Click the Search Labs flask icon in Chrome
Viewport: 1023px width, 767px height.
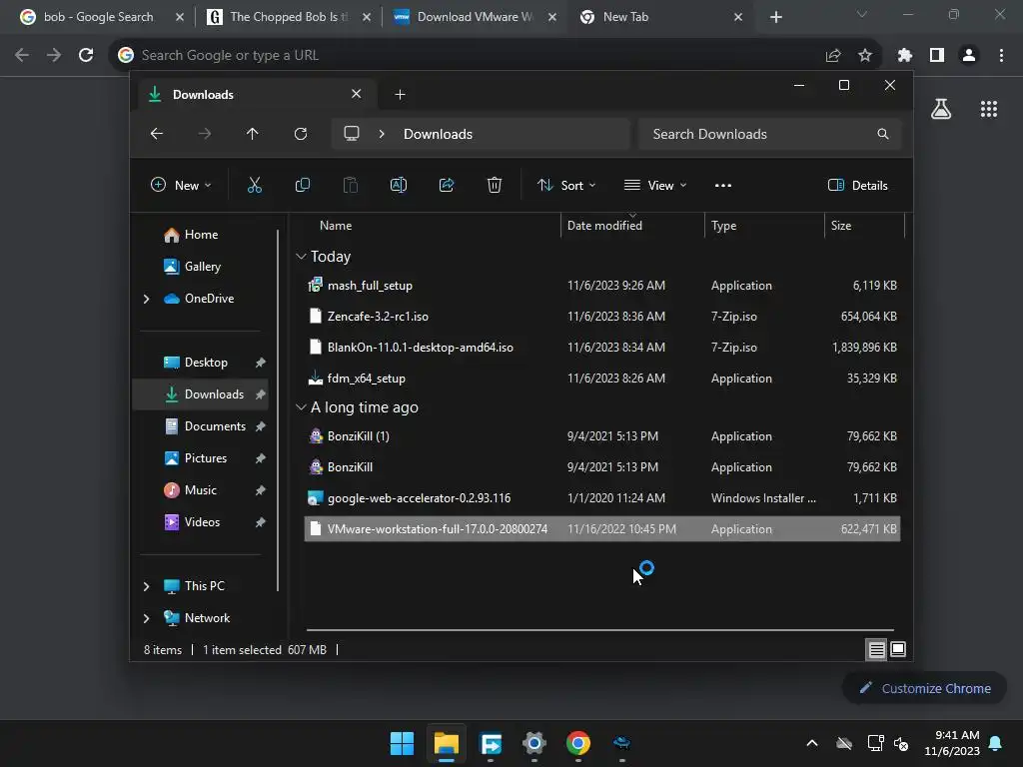pyautogui.click(x=941, y=109)
